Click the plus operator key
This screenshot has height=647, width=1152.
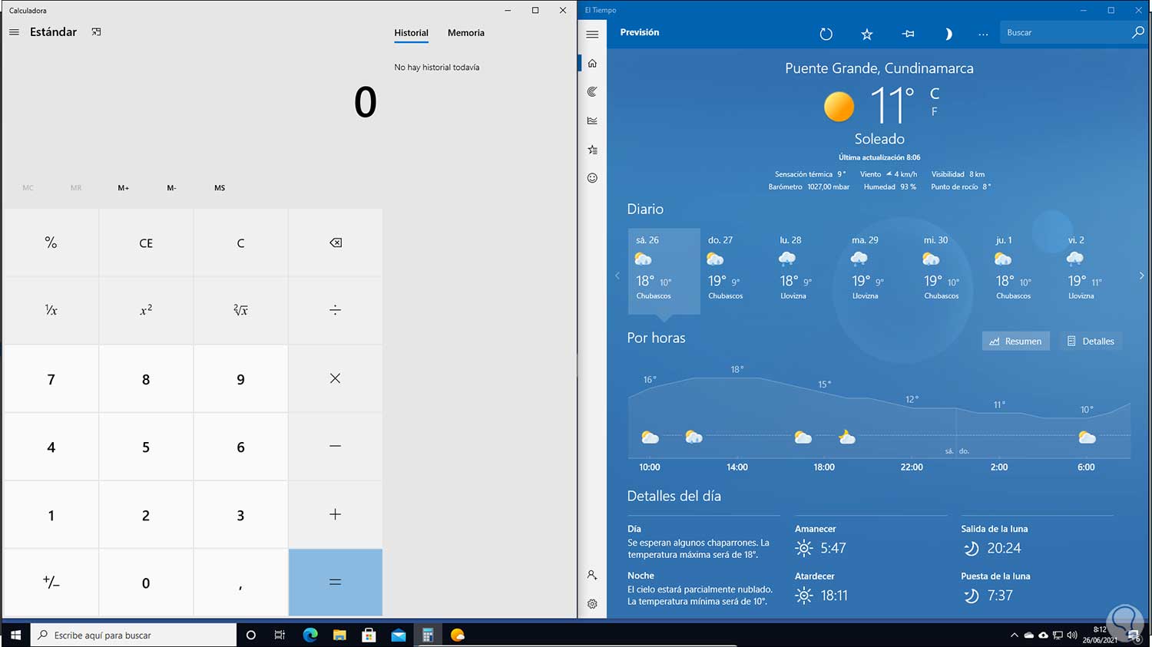(336, 514)
